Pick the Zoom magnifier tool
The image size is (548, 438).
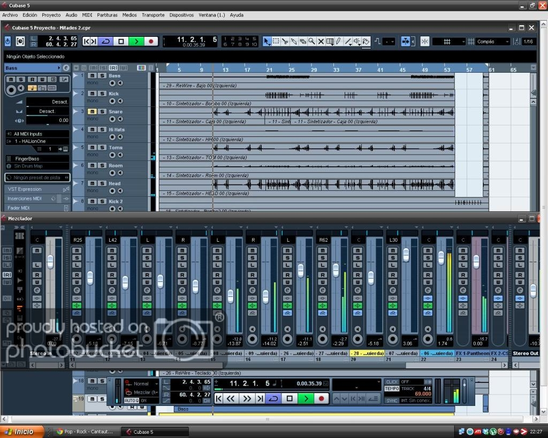click(312, 41)
